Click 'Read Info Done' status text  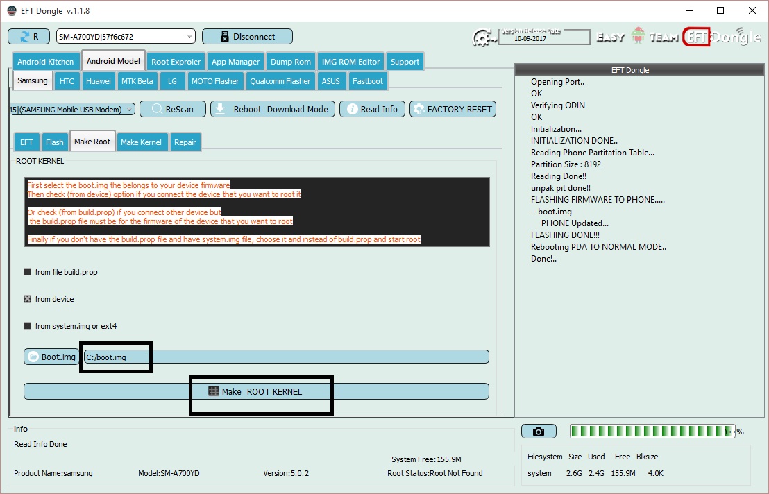point(40,444)
